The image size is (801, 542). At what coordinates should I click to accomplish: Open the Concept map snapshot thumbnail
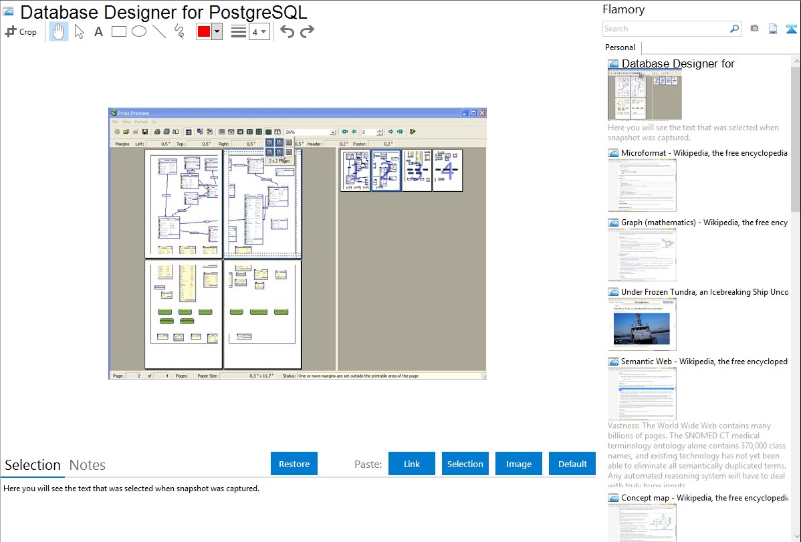coord(642,523)
